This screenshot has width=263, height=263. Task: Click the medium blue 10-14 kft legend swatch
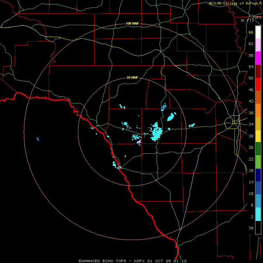[x=258, y=188]
